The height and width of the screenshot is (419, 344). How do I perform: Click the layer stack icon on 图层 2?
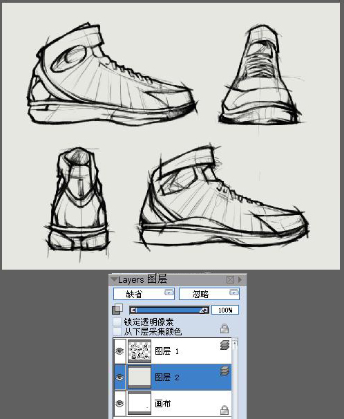coord(225,371)
